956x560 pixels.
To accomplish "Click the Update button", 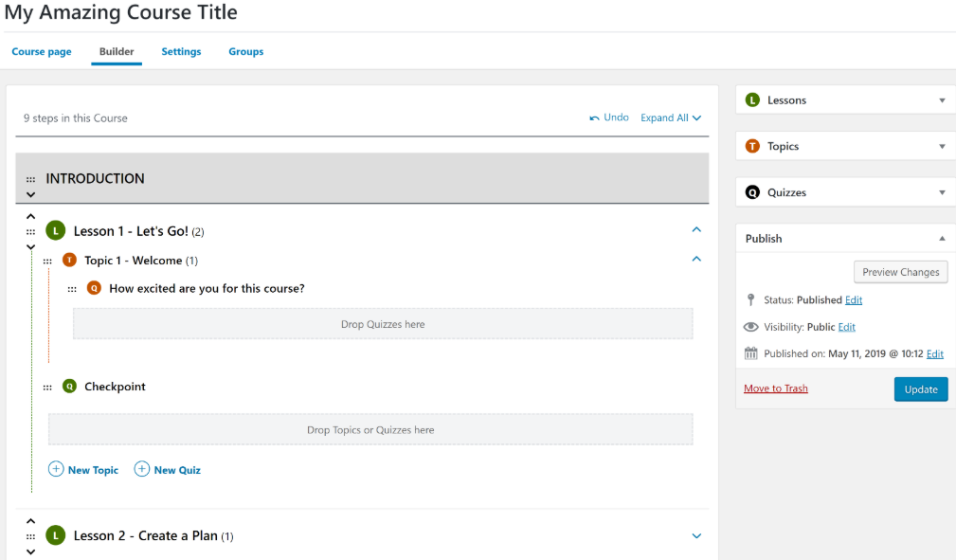I will point(920,388).
